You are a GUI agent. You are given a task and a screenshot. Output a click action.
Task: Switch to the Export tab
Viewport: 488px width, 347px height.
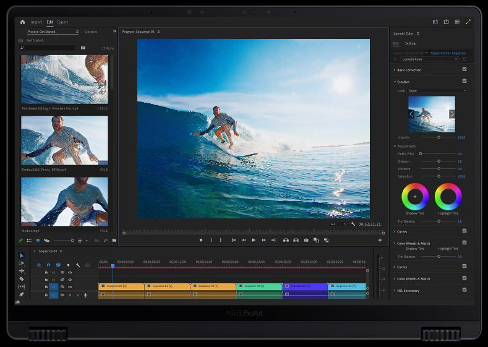pyautogui.click(x=62, y=22)
